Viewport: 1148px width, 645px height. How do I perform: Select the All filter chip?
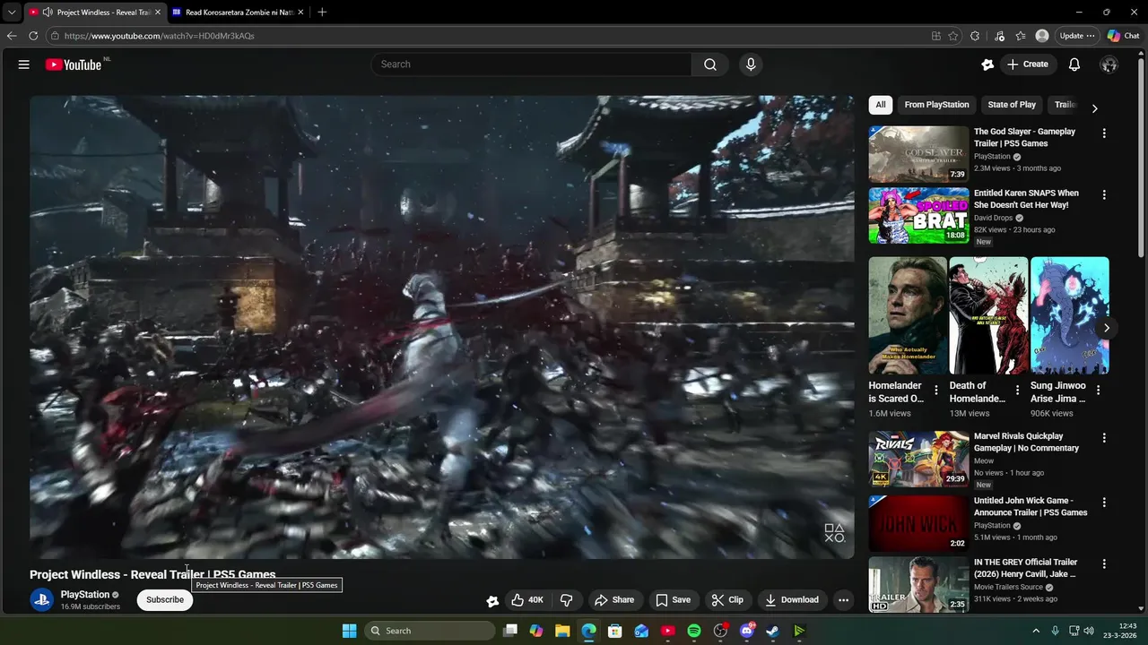pyautogui.click(x=881, y=105)
